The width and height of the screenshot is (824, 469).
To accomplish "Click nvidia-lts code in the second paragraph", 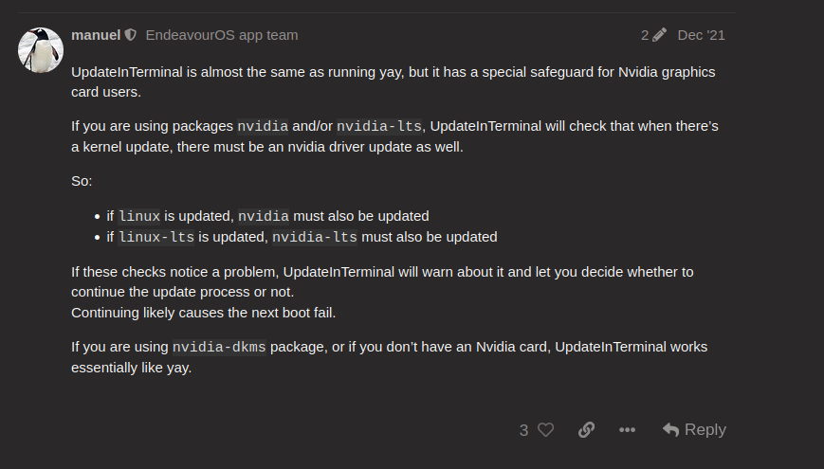I will coord(379,127).
